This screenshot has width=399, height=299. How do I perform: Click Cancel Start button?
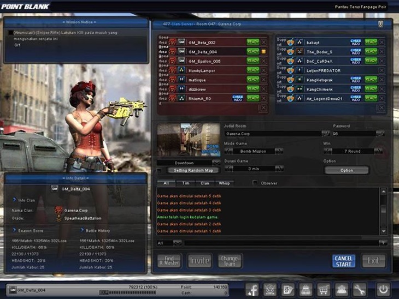[344, 261]
